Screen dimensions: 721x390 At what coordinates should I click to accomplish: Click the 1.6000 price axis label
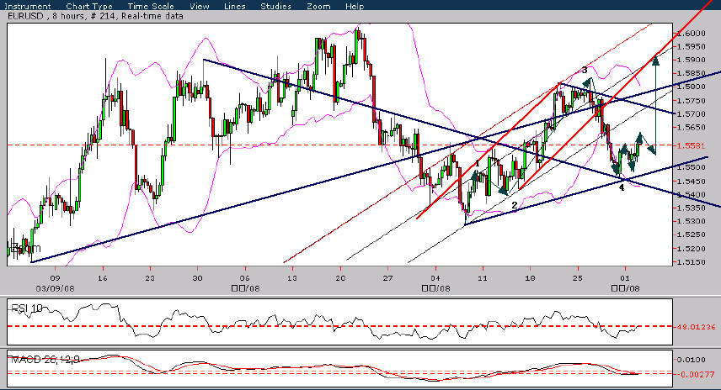pyautogui.click(x=692, y=34)
